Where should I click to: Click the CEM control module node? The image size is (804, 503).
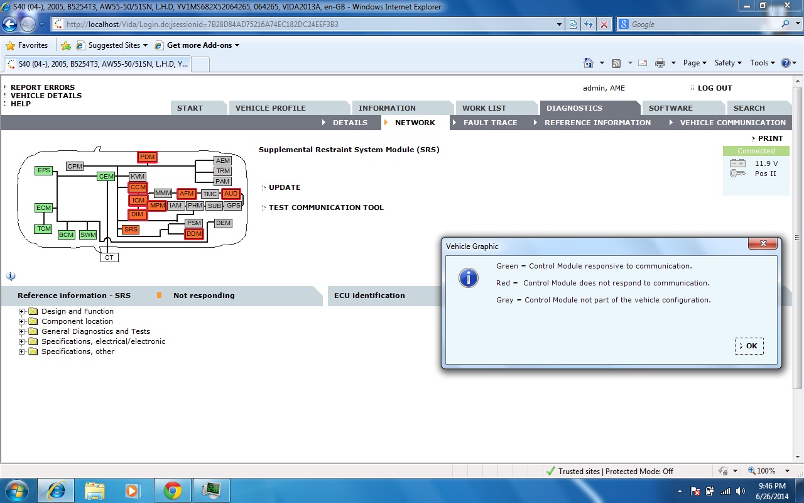[106, 177]
